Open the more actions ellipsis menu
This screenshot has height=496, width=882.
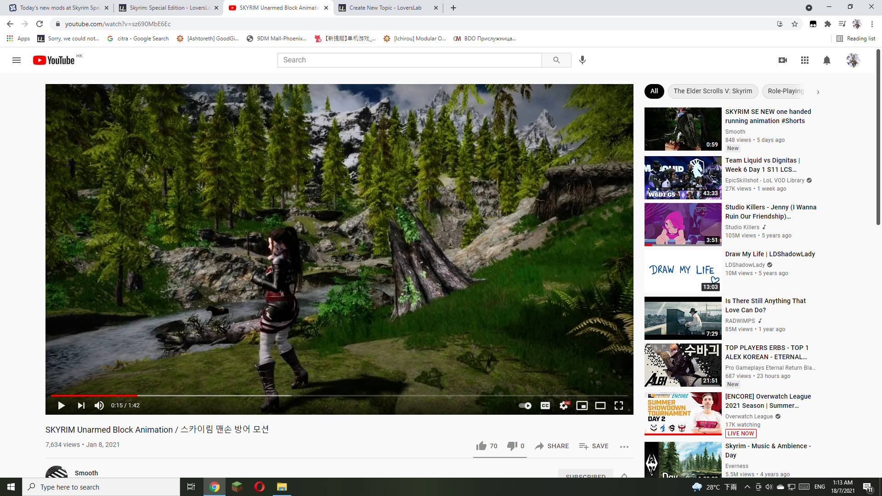624,446
